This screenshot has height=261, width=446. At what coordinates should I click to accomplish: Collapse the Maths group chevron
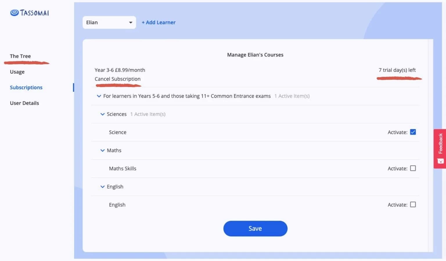pos(102,151)
